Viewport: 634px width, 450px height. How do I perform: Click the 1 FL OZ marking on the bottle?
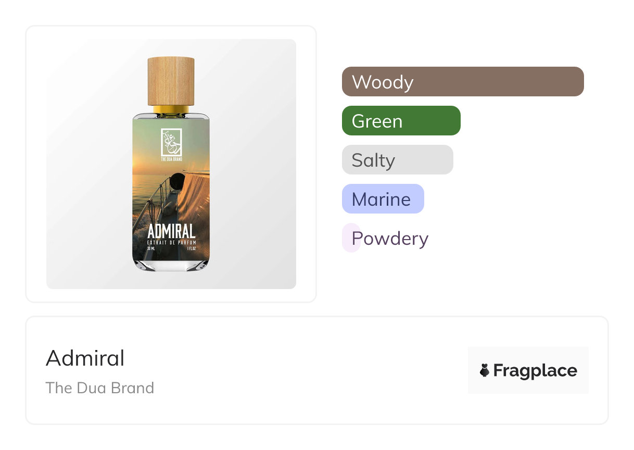click(x=191, y=248)
